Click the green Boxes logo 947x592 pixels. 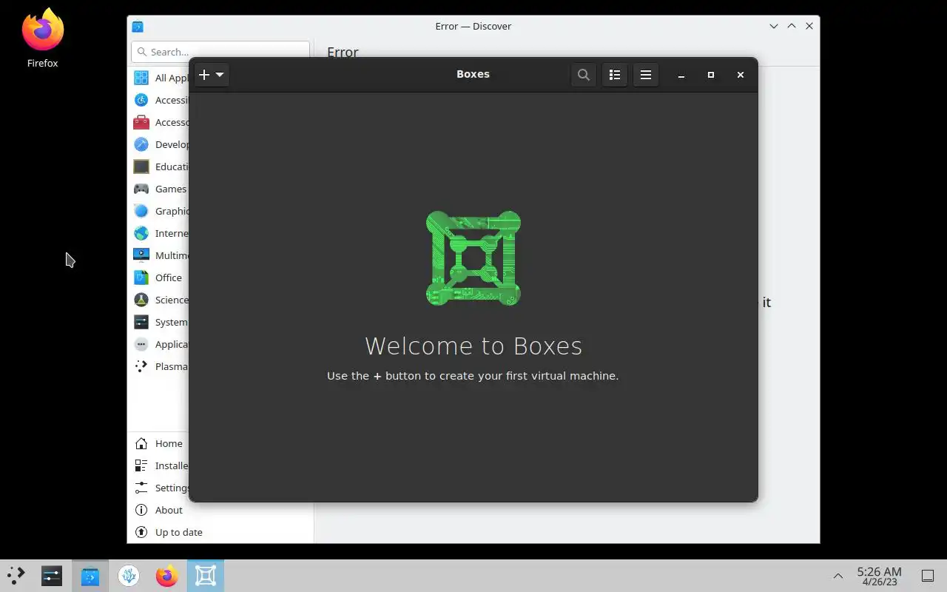(x=473, y=258)
